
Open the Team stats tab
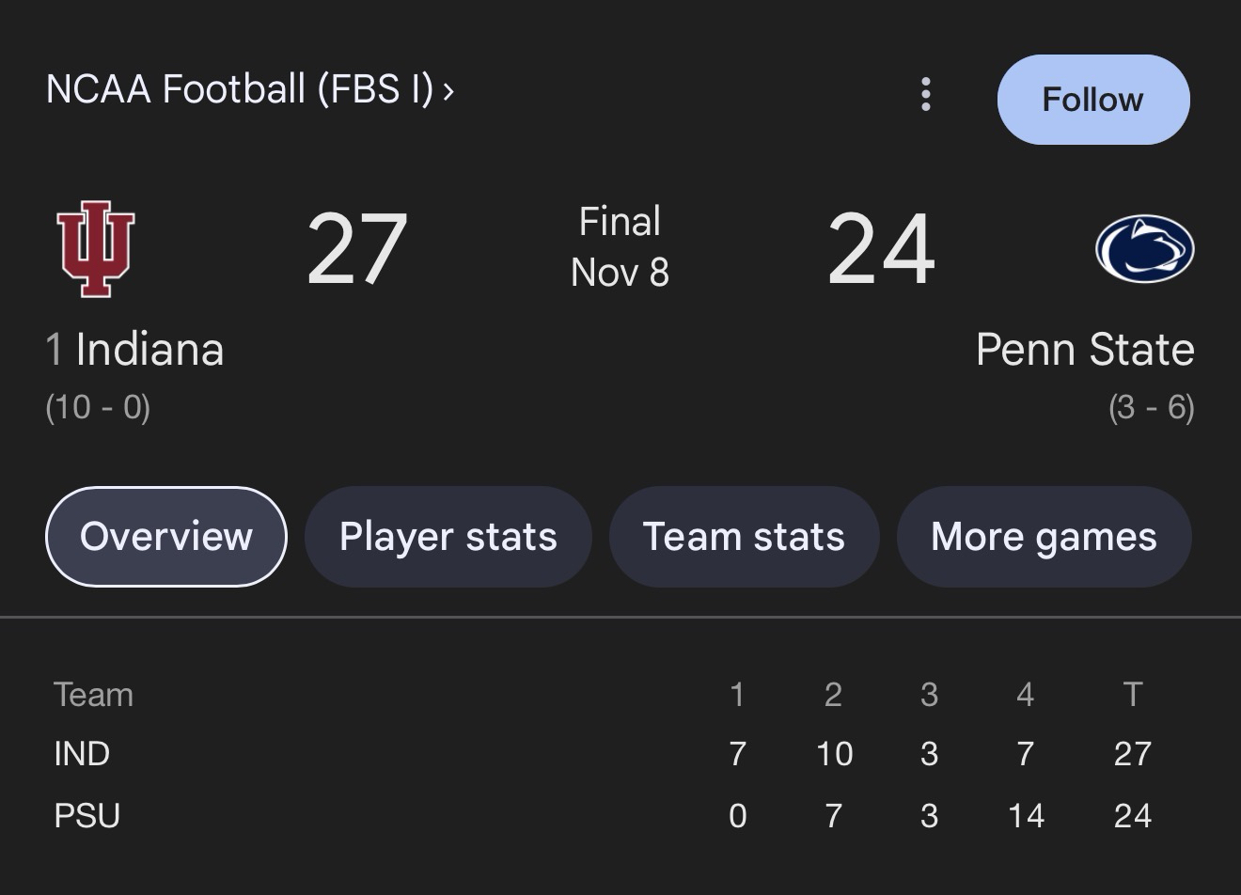tap(744, 537)
